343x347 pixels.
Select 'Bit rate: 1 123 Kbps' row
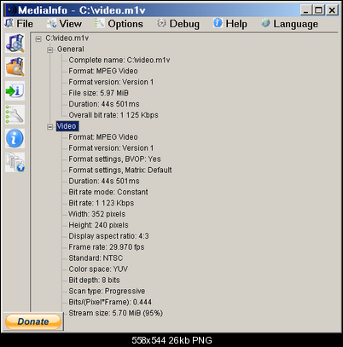tap(102, 203)
